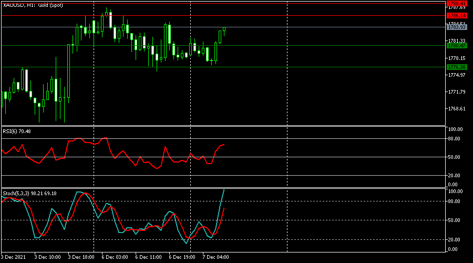Click the green 1780.47 level label
The height and width of the screenshot is (263, 473).
pyautogui.click(x=457, y=46)
